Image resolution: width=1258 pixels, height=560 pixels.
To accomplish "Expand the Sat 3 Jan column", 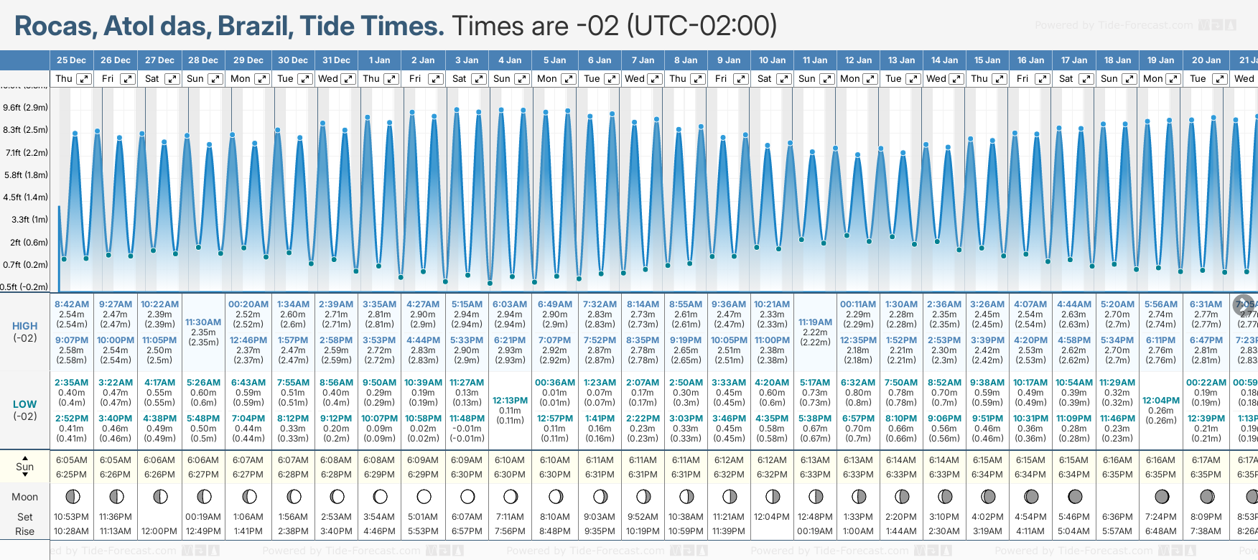I will [478, 79].
